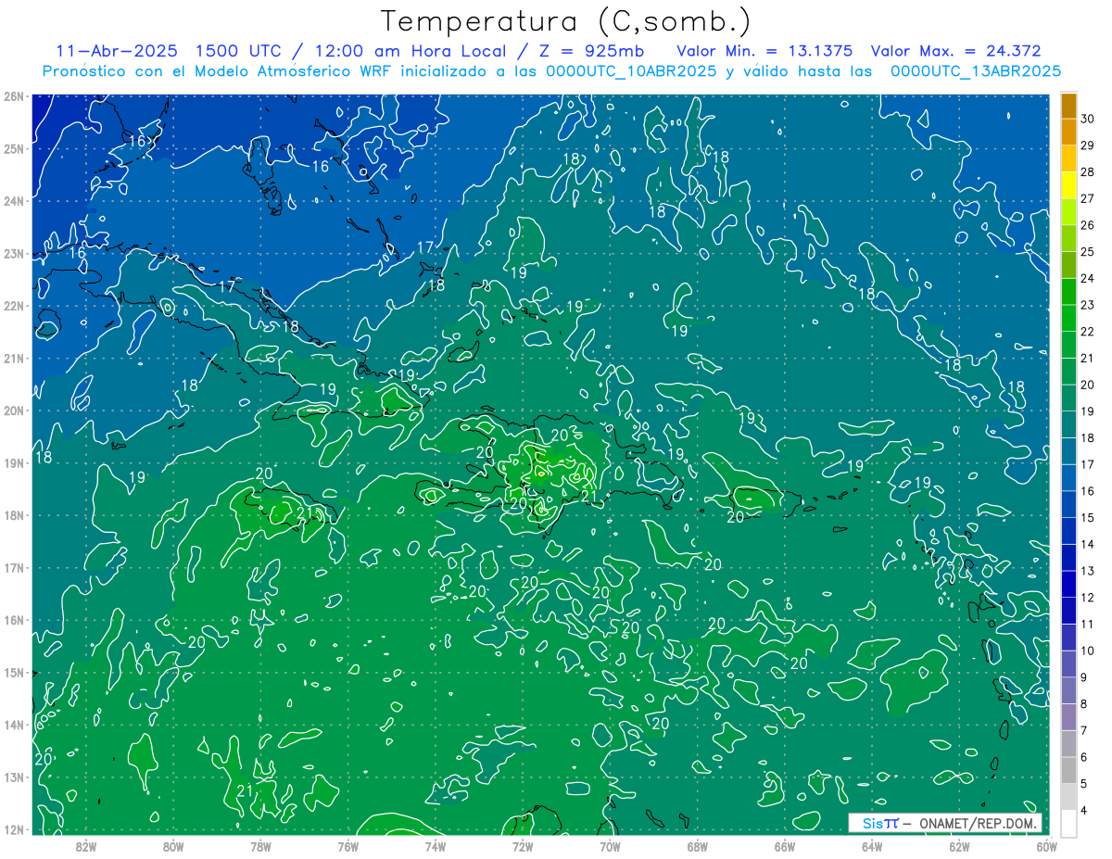Click the 25N latitude label
This screenshot has width=1112, height=859.
(13, 148)
